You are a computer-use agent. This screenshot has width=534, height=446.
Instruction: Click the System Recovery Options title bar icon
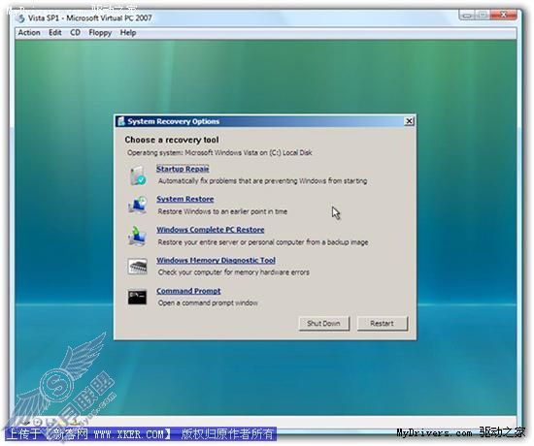(121, 121)
